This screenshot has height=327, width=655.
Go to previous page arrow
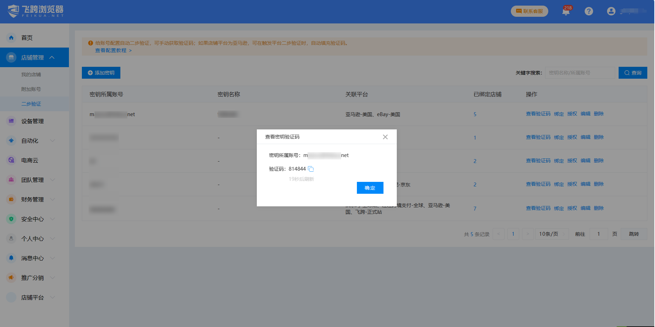pos(499,234)
